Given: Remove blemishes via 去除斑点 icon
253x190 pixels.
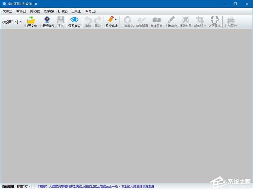Looking at the screenshot, I should point(171,22).
